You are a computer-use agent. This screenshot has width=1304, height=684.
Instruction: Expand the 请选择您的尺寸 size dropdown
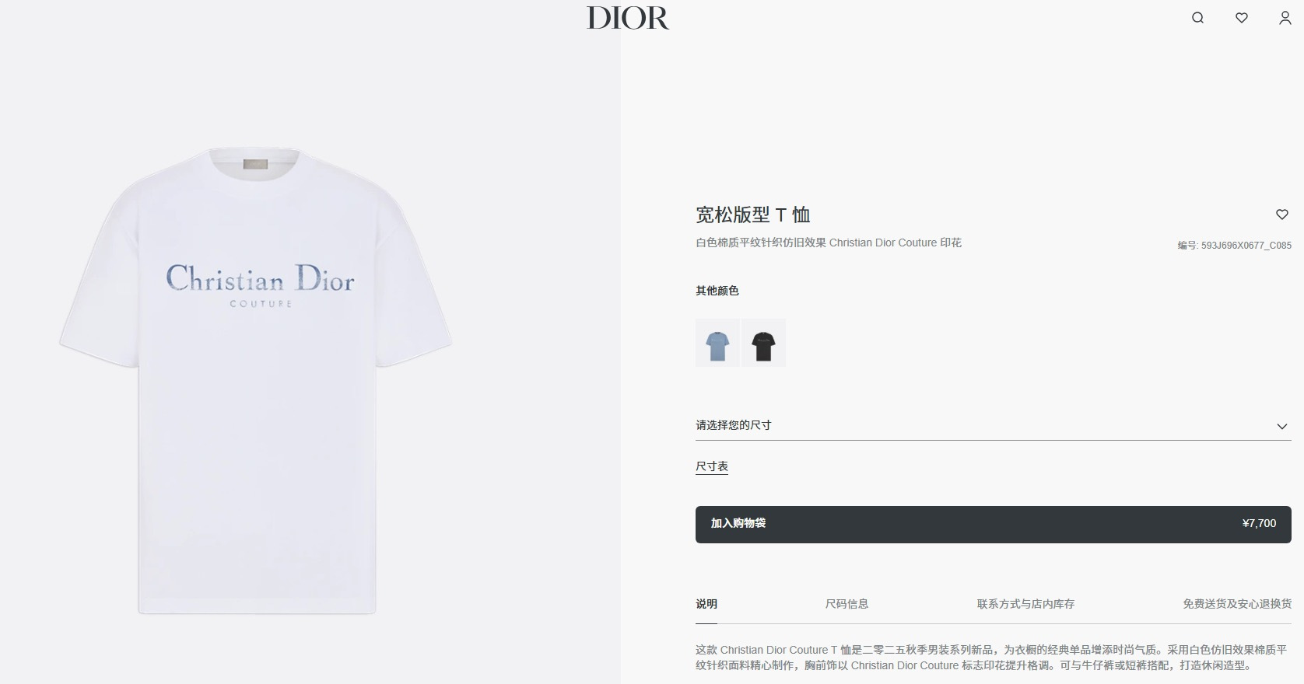pyautogui.click(x=994, y=425)
